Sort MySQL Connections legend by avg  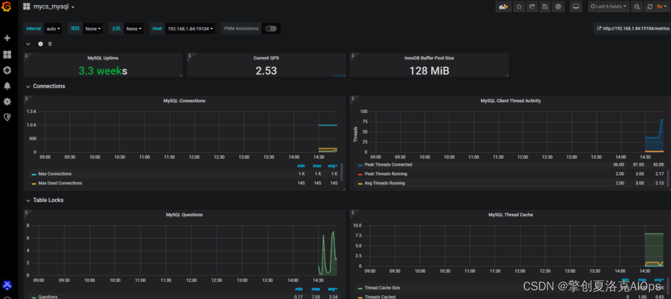click(332, 165)
